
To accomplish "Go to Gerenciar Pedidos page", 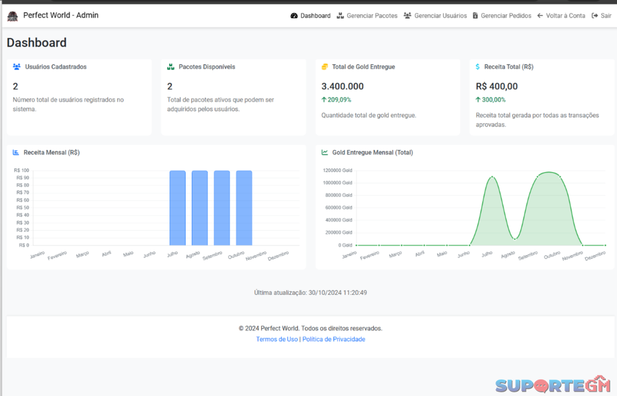I will (x=505, y=16).
